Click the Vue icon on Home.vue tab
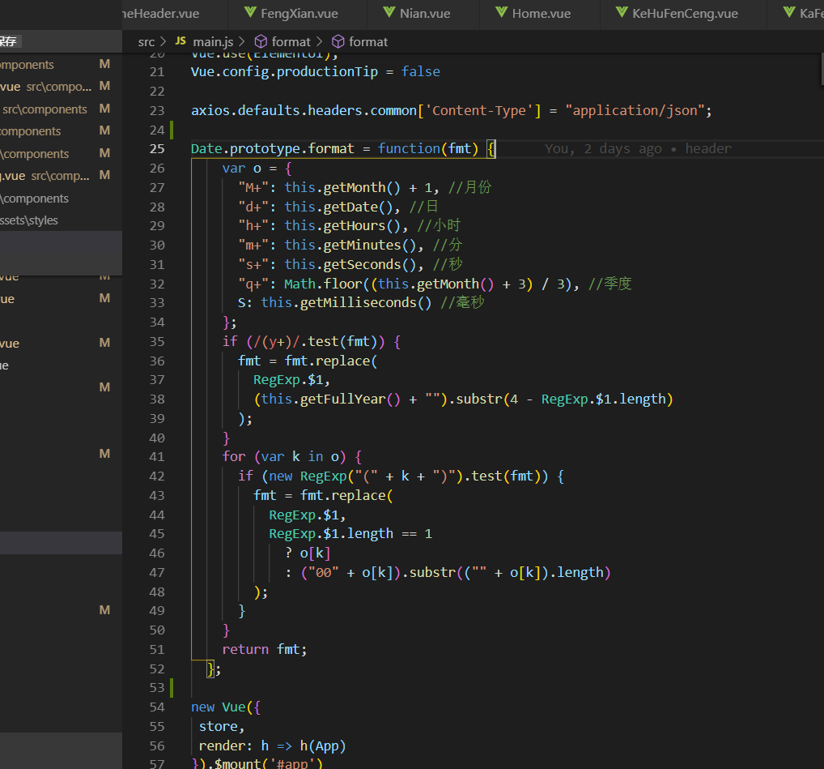Viewport: 824px width, 769px height. [502, 13]
